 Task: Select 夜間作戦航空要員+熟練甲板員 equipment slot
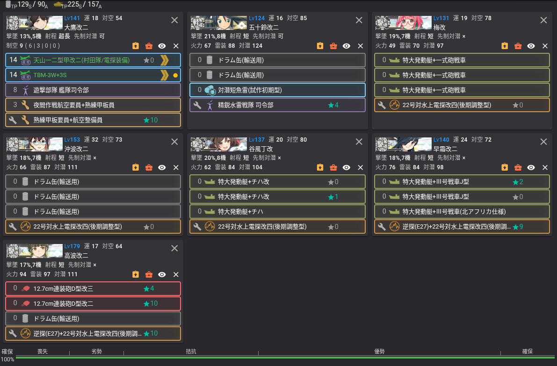point(93,105)
